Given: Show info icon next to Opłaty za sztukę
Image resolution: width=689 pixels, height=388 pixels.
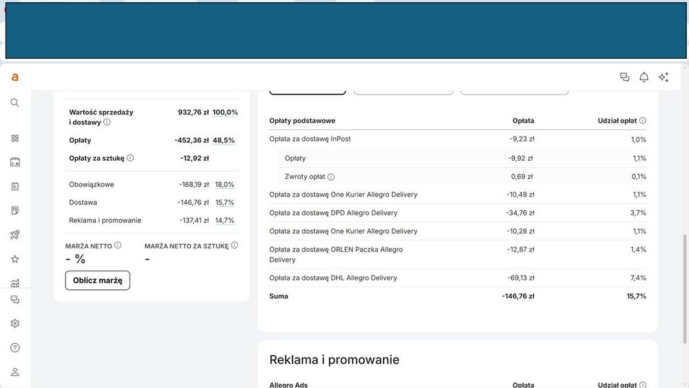Looking at the screenshot, I should 130,158.
